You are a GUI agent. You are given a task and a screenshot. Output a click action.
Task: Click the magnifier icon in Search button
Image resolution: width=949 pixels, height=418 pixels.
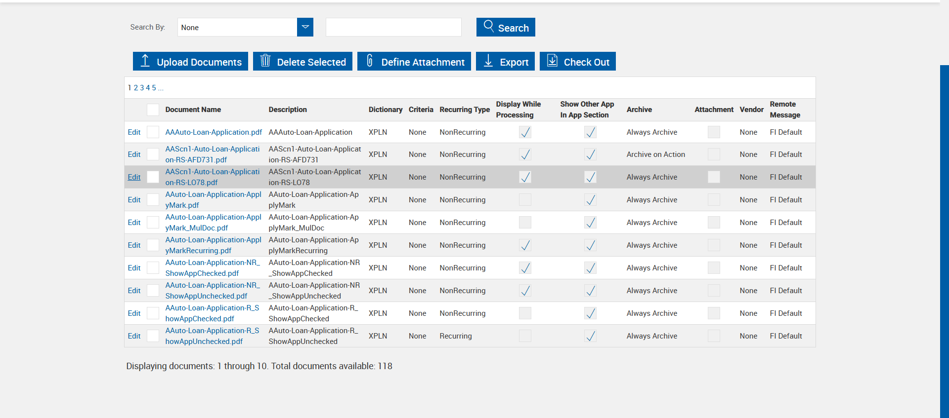click(488, 26)
